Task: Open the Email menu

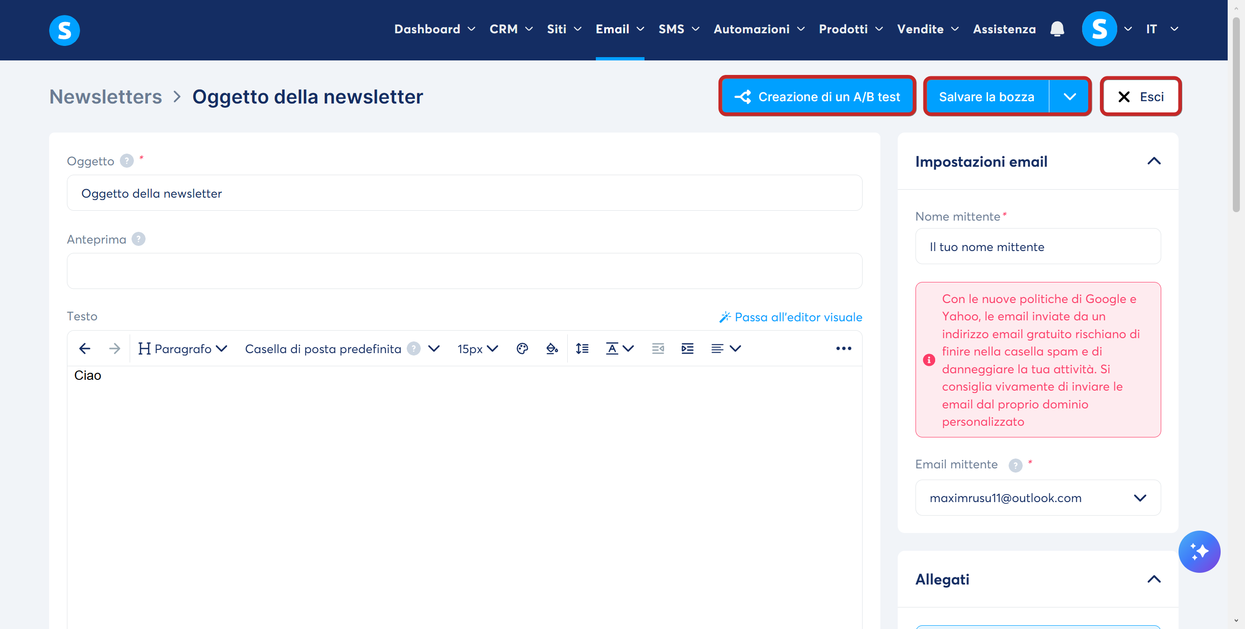Action: [620, 29]
